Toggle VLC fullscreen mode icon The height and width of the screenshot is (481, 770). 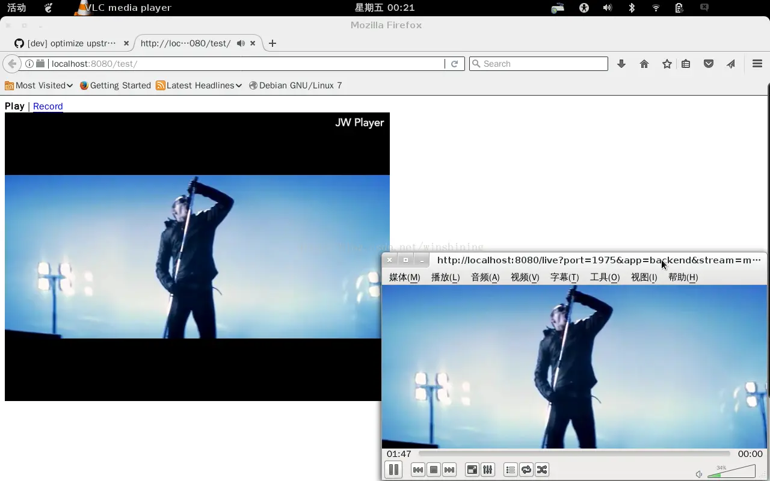(x=472, y=470)
